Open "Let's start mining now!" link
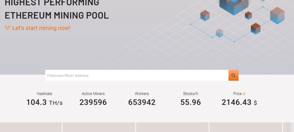This screenshot has height=132, width=294. coord(41,28)
